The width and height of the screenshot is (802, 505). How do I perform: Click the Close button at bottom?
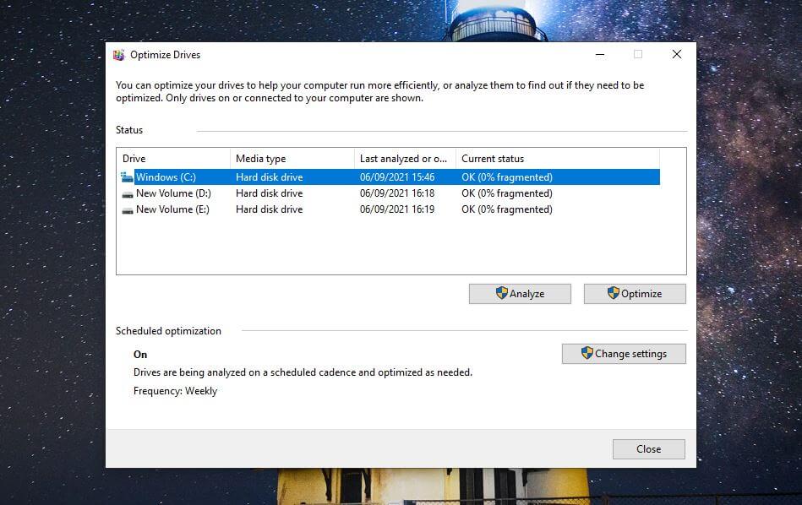pyautogui.click(x=648, y=448)
